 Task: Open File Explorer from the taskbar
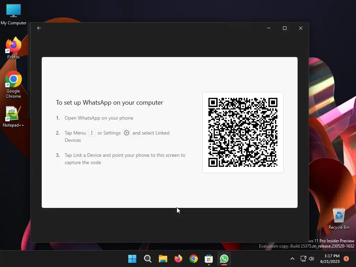pos(163,259)
